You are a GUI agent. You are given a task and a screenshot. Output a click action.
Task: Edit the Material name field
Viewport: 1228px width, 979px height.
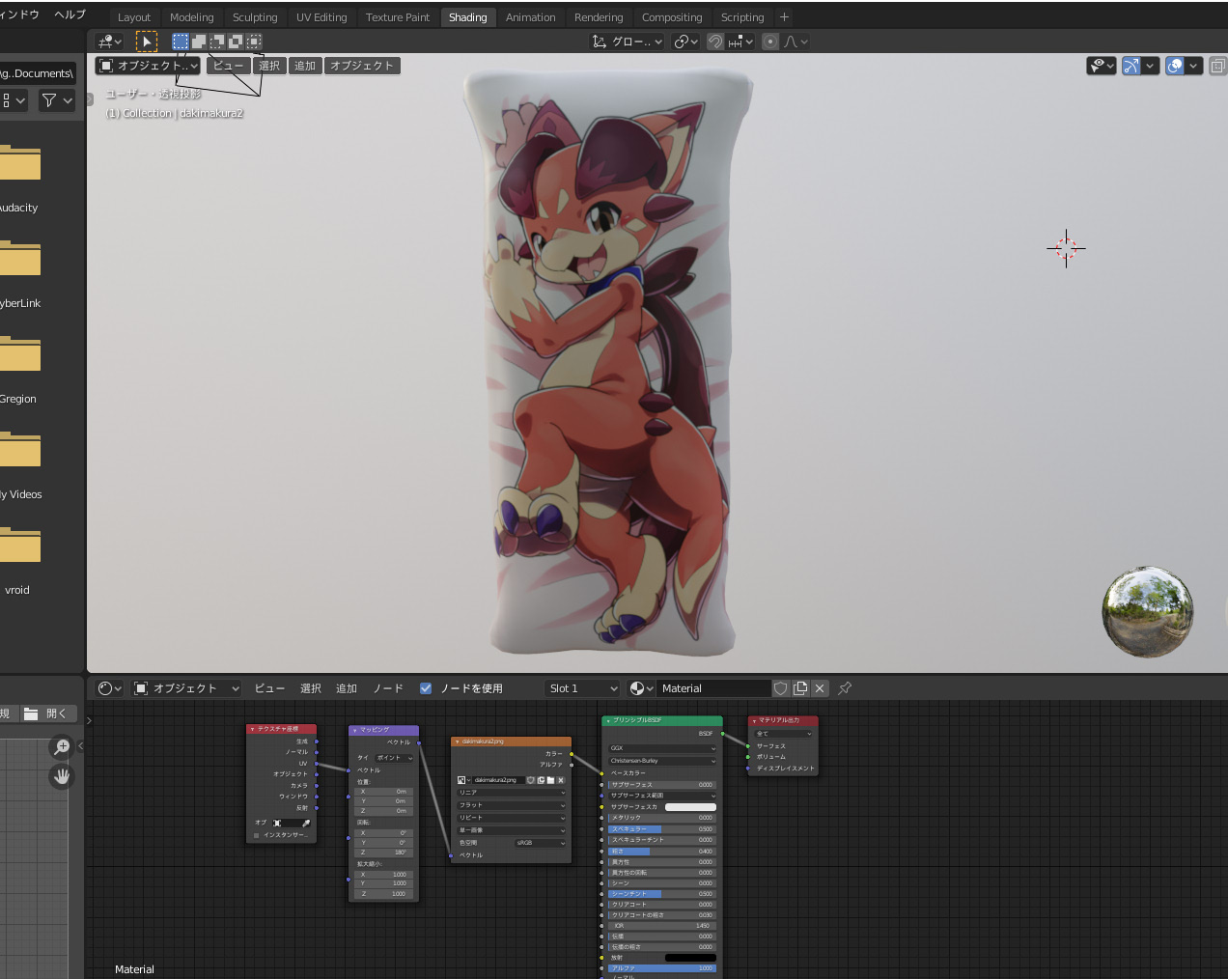coord(714,688)
